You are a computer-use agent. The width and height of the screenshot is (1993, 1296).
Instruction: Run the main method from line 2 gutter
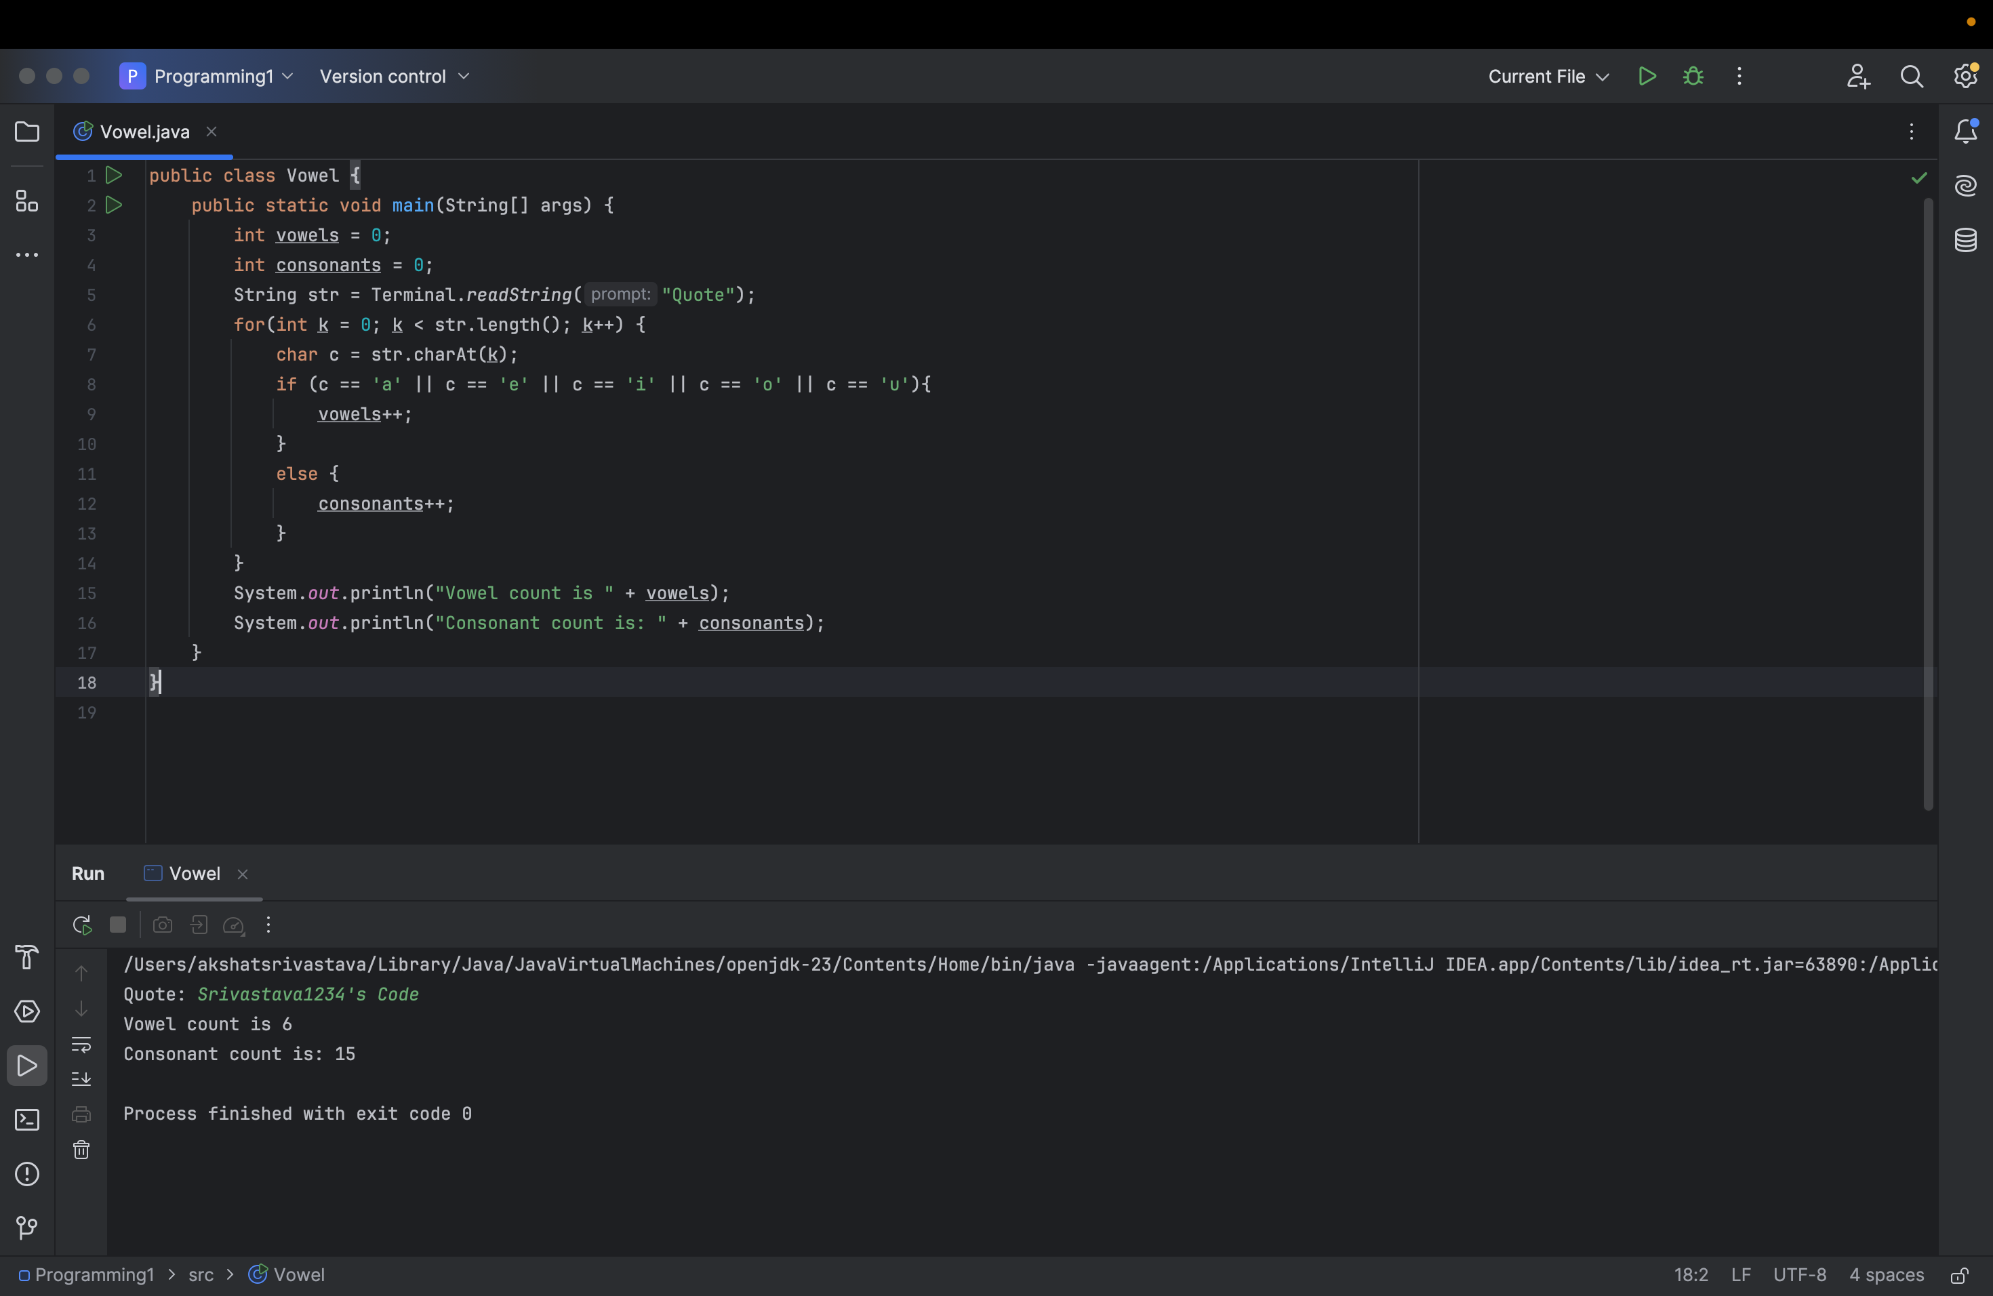click(114, 205)
